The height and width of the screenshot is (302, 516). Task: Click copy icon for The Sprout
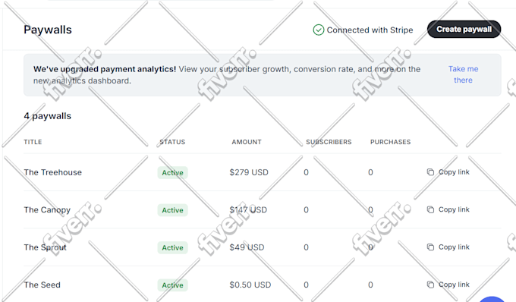point(430,247)
